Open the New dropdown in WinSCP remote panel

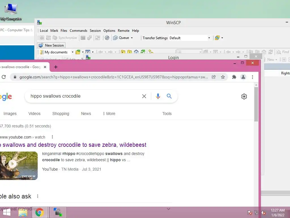pos(272,60)
